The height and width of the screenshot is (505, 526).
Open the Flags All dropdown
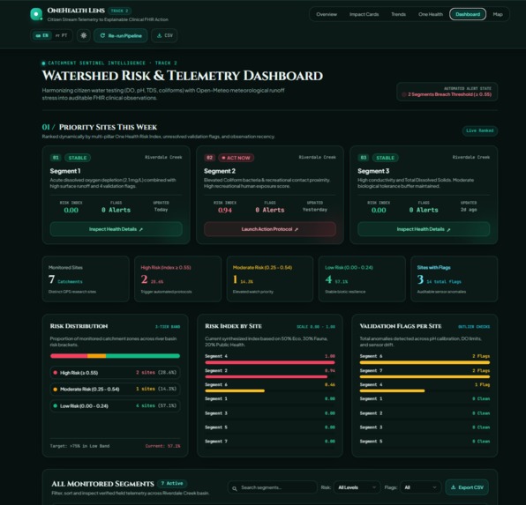(x=420, y=487)
